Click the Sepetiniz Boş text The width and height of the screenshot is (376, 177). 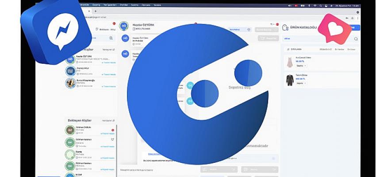[x=240, y=88]
